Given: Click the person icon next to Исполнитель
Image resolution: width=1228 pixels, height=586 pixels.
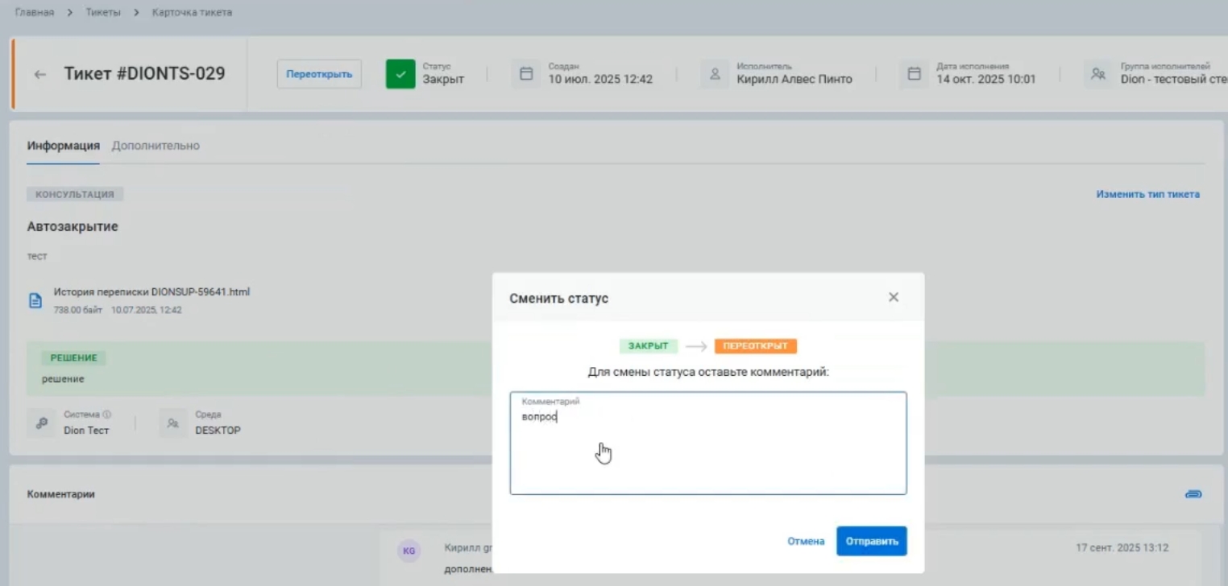Looking at the screenshot, I should pos(714,74).
